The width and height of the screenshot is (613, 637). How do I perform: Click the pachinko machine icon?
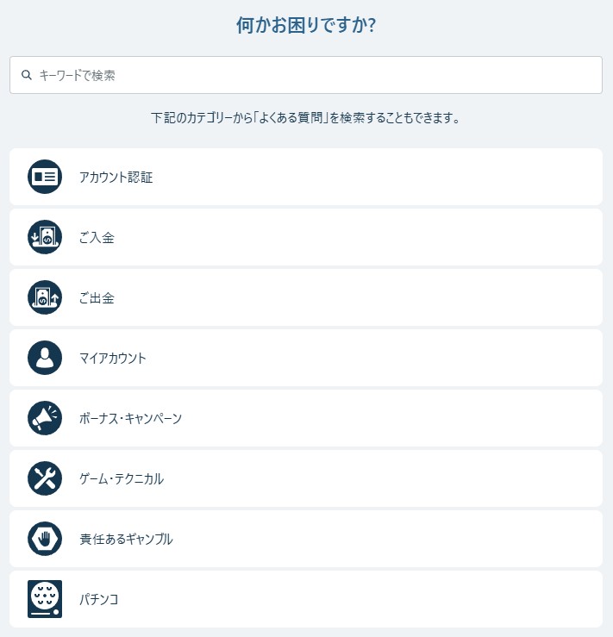pos(45,599)
